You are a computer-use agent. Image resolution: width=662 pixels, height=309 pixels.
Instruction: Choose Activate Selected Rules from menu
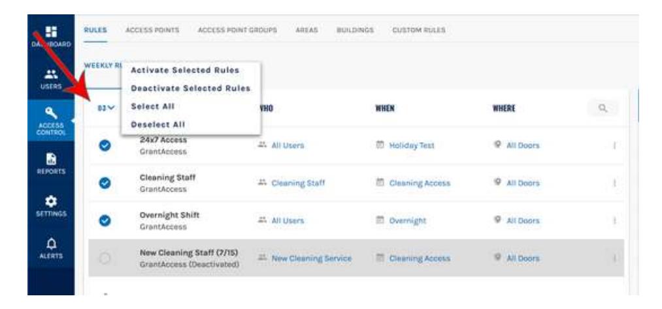(185, 70)
